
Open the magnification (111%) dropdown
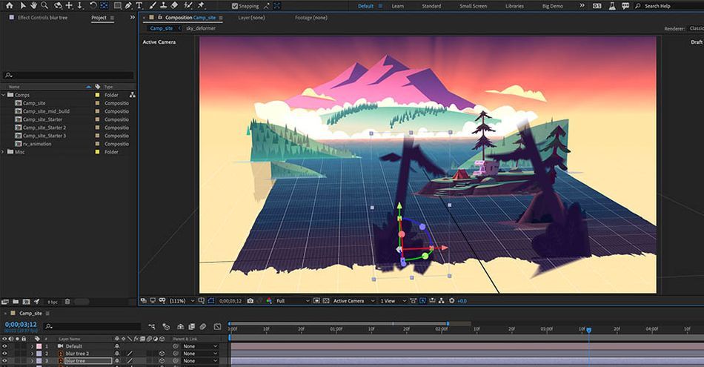pos(182,301)
